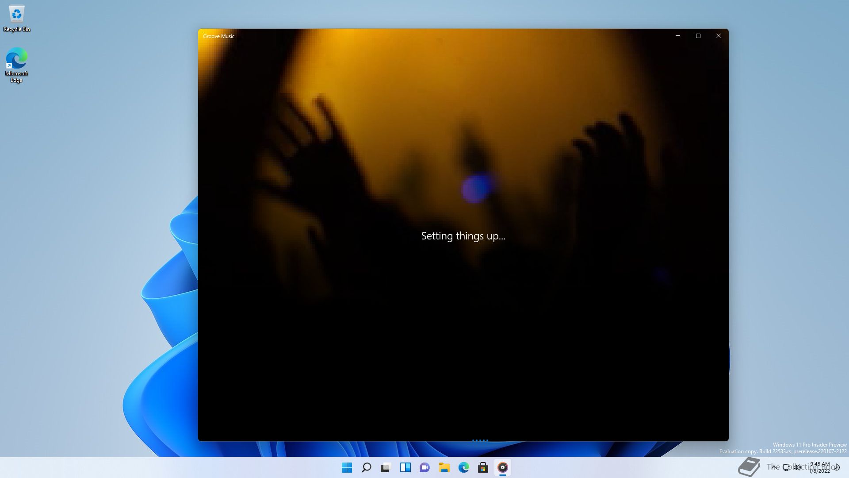Open the Widgets panel
The width and height of the screenshot is (849, 478).
405,467
